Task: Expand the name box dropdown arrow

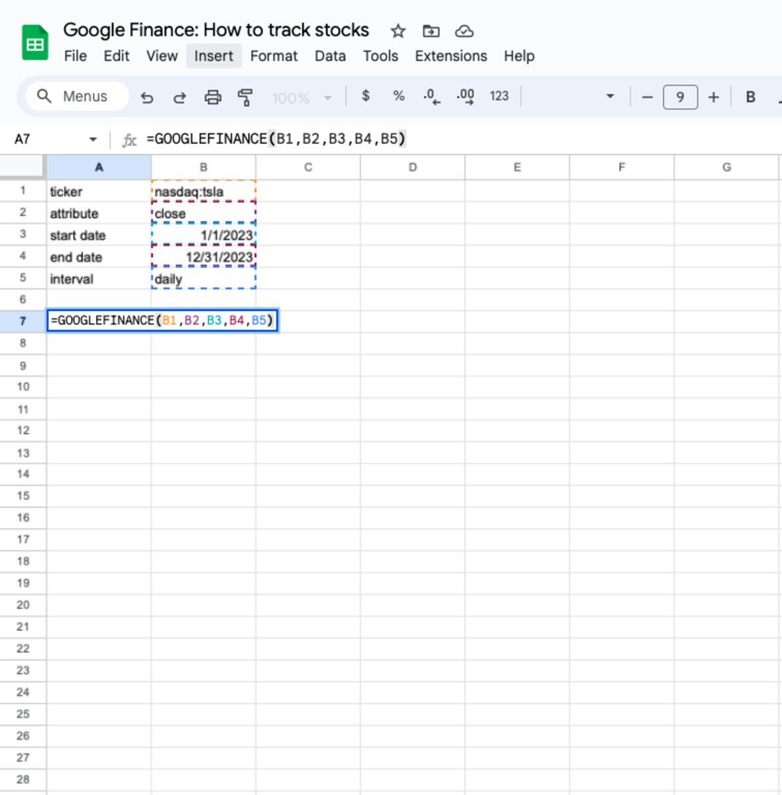Action: pyautogui.click(x=93, y=139)
